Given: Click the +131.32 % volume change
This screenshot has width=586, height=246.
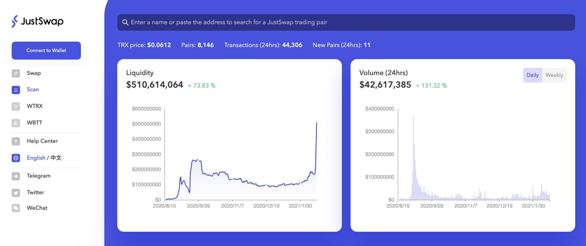Looking at the screenshot, I should (431, 86).
